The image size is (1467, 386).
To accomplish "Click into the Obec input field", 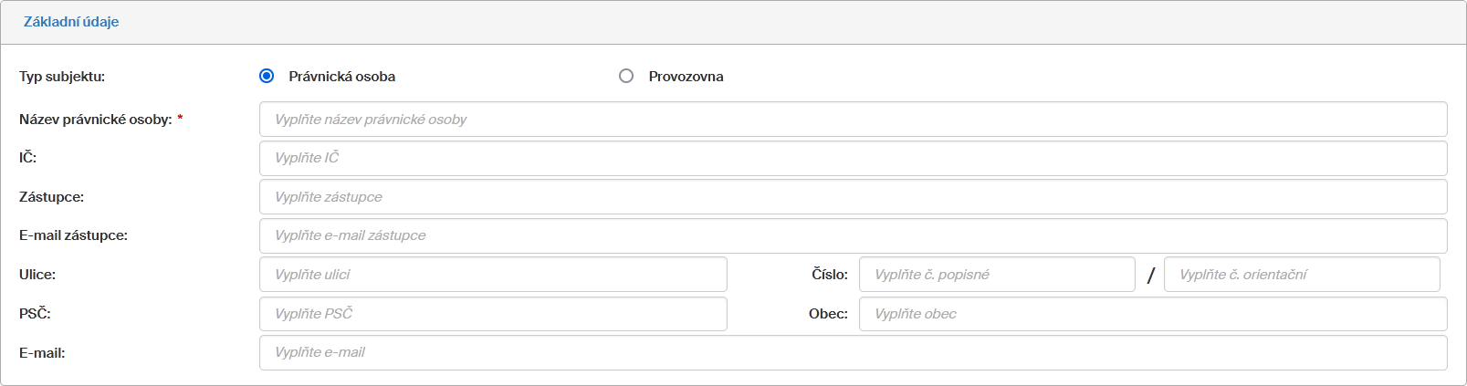I will pos(1152,314).
